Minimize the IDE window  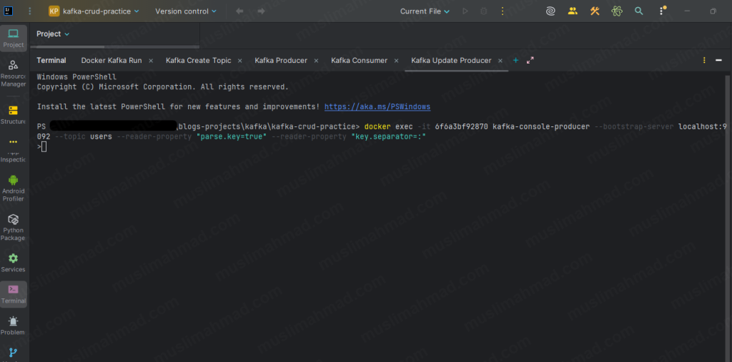687,11
